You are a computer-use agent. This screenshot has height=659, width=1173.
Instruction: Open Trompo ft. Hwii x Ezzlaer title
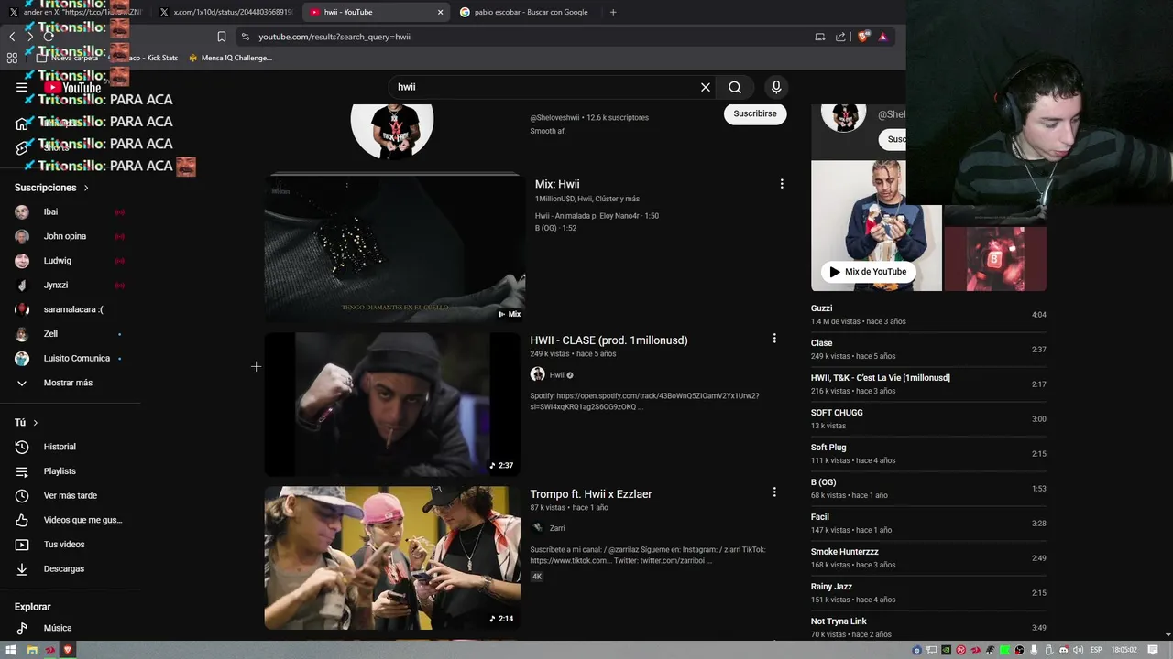(591, 494)
